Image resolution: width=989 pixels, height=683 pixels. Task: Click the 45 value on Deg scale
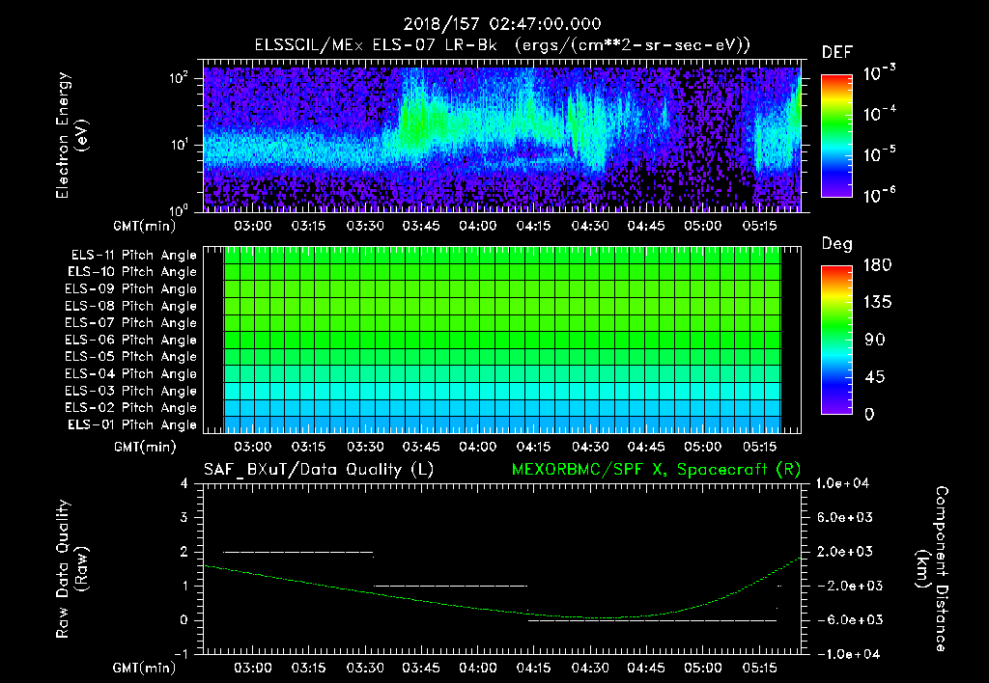coord(875,377)
